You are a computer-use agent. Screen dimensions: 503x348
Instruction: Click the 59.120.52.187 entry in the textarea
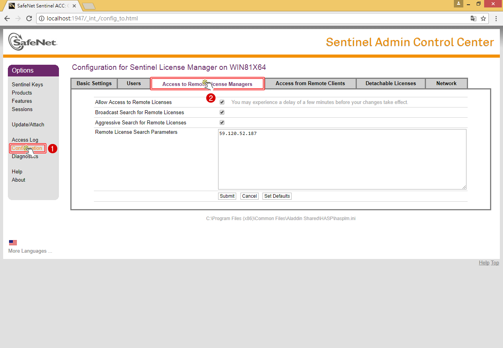click(x=238, y=133)
